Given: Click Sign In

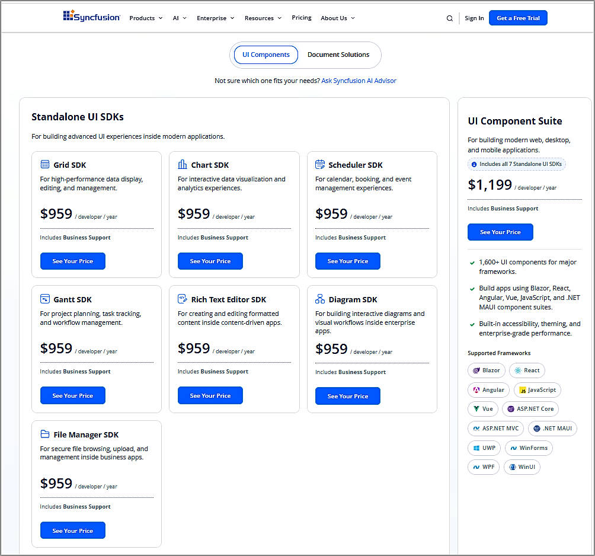Looking at the screenshot, I should [474, 18].
